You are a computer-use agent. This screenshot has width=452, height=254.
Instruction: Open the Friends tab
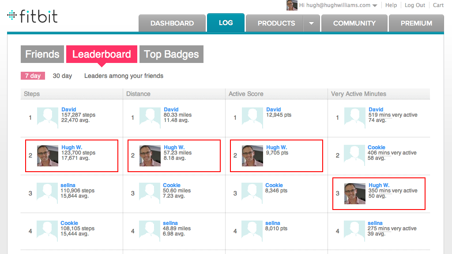(x=42, y=54)
